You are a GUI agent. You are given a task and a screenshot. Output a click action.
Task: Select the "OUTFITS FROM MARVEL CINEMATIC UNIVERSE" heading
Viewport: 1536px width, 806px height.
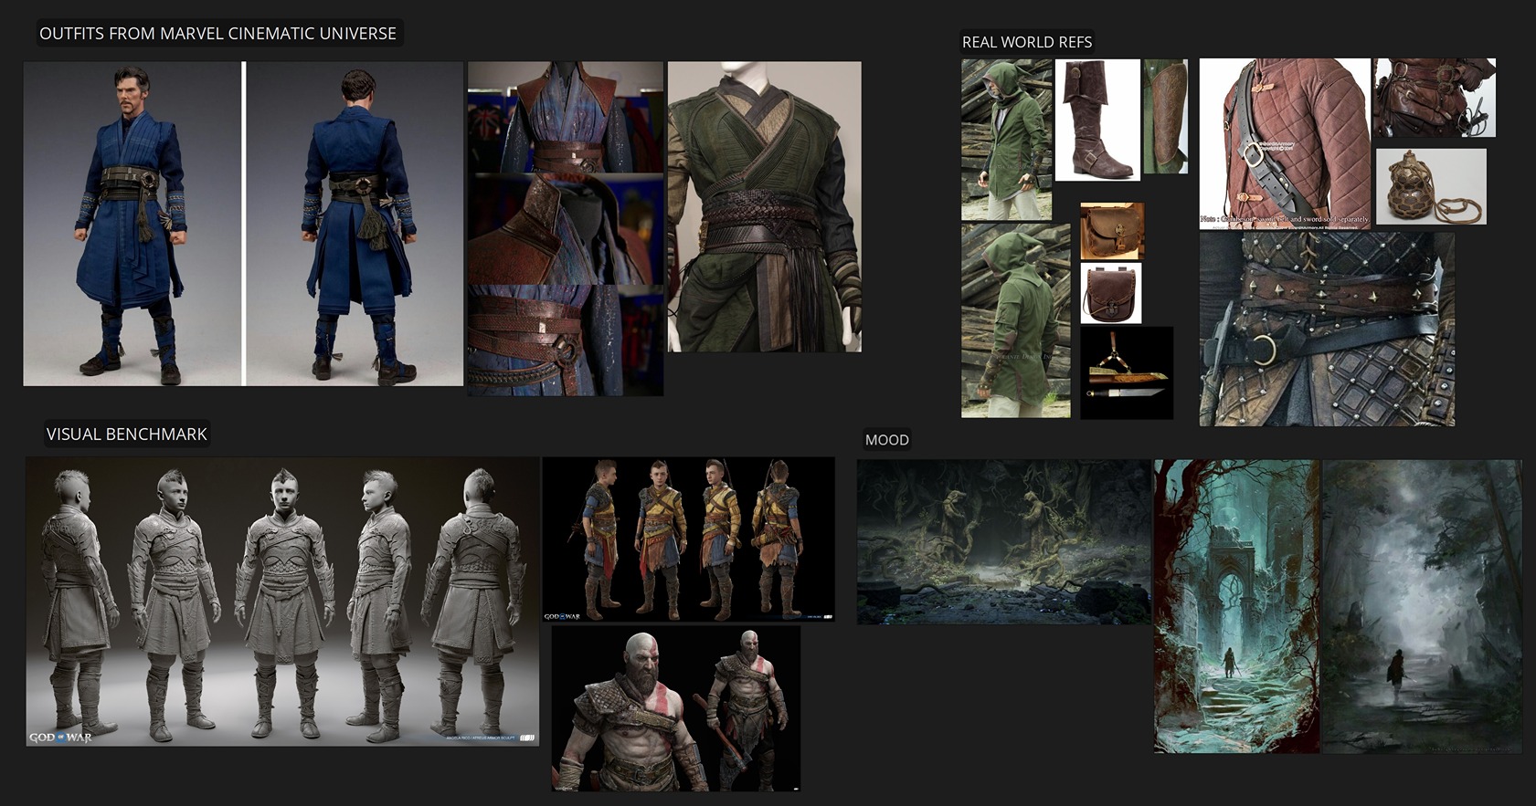[x=217, y=34]
